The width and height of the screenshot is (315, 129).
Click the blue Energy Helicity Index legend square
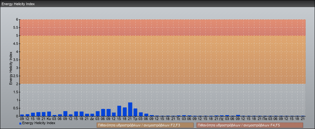point(20,123)
